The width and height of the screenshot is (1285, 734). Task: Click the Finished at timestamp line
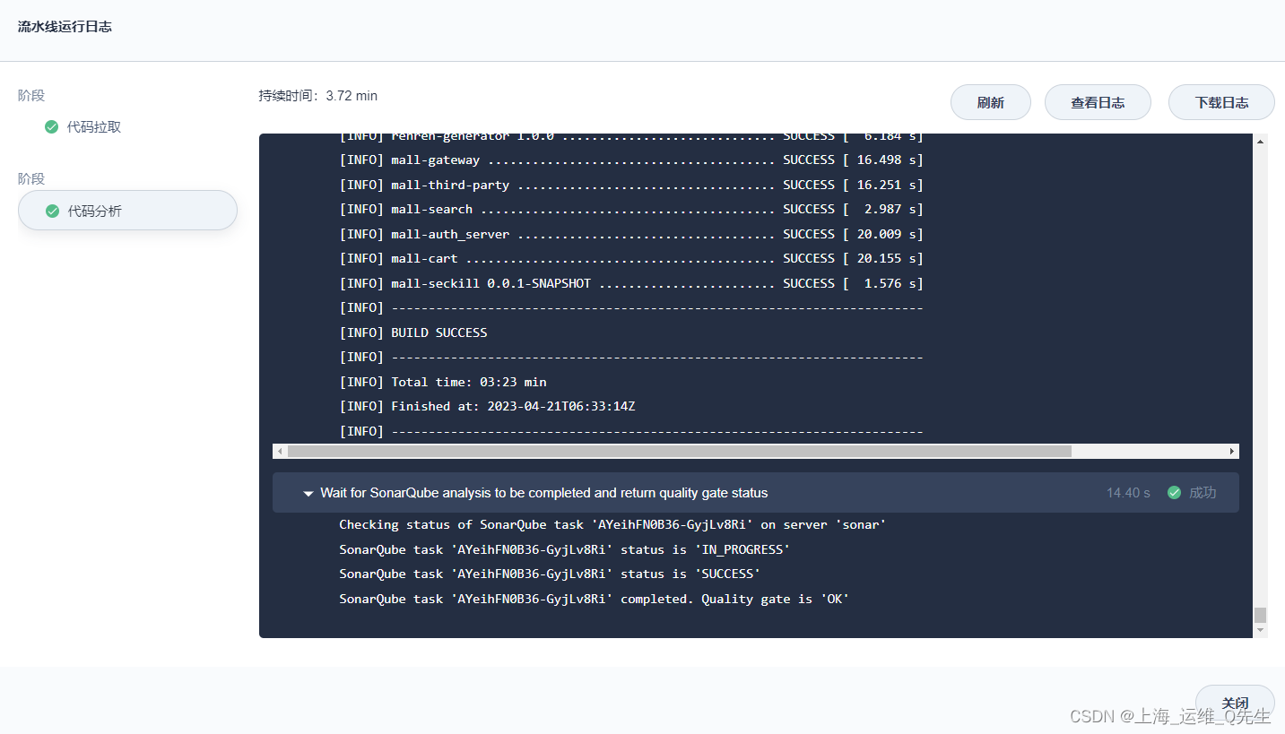[x=487, y=407]
